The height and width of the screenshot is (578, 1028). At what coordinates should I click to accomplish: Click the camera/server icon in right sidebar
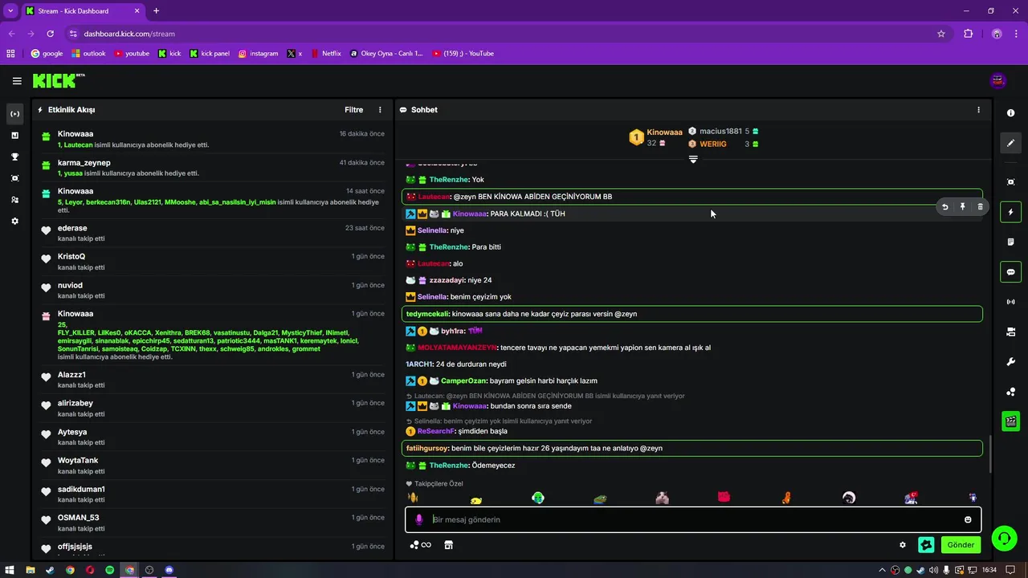pos(1010,332)
